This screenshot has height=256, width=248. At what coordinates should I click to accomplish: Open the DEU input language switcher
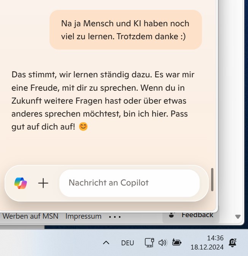pyautogui.click(x=127, y=243)
